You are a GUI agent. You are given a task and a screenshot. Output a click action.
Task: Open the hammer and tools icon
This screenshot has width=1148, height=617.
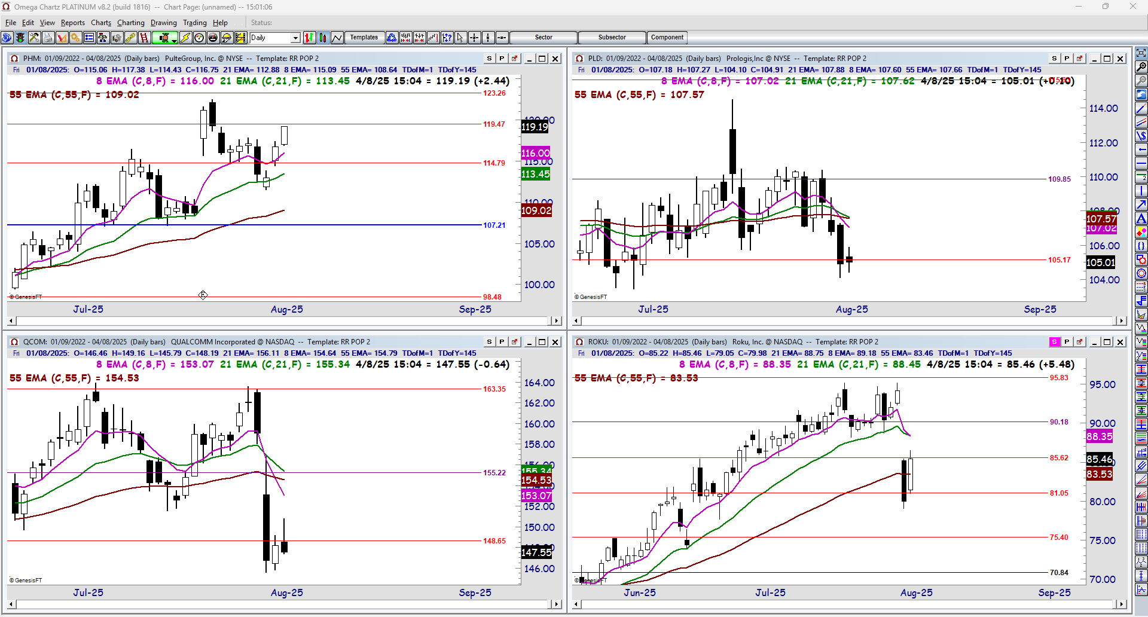pos(34,38)
